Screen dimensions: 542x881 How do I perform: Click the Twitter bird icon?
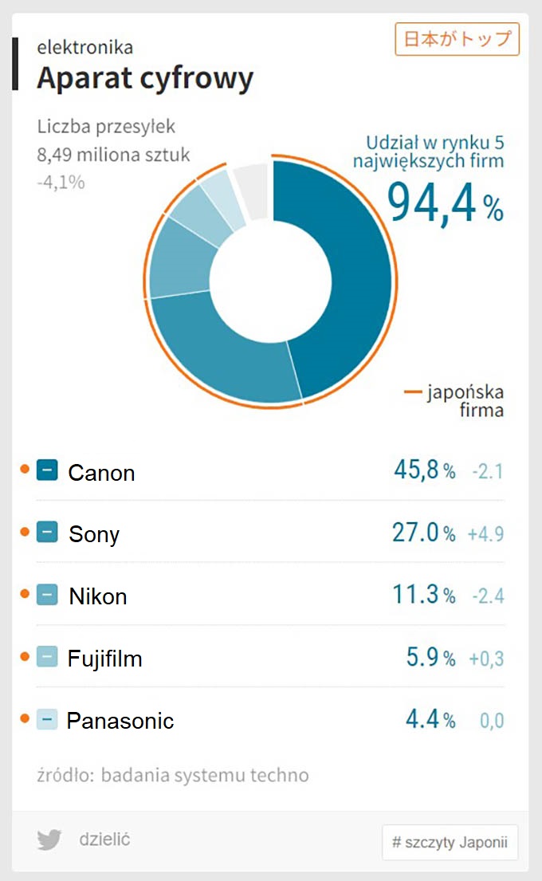[49, 840]
